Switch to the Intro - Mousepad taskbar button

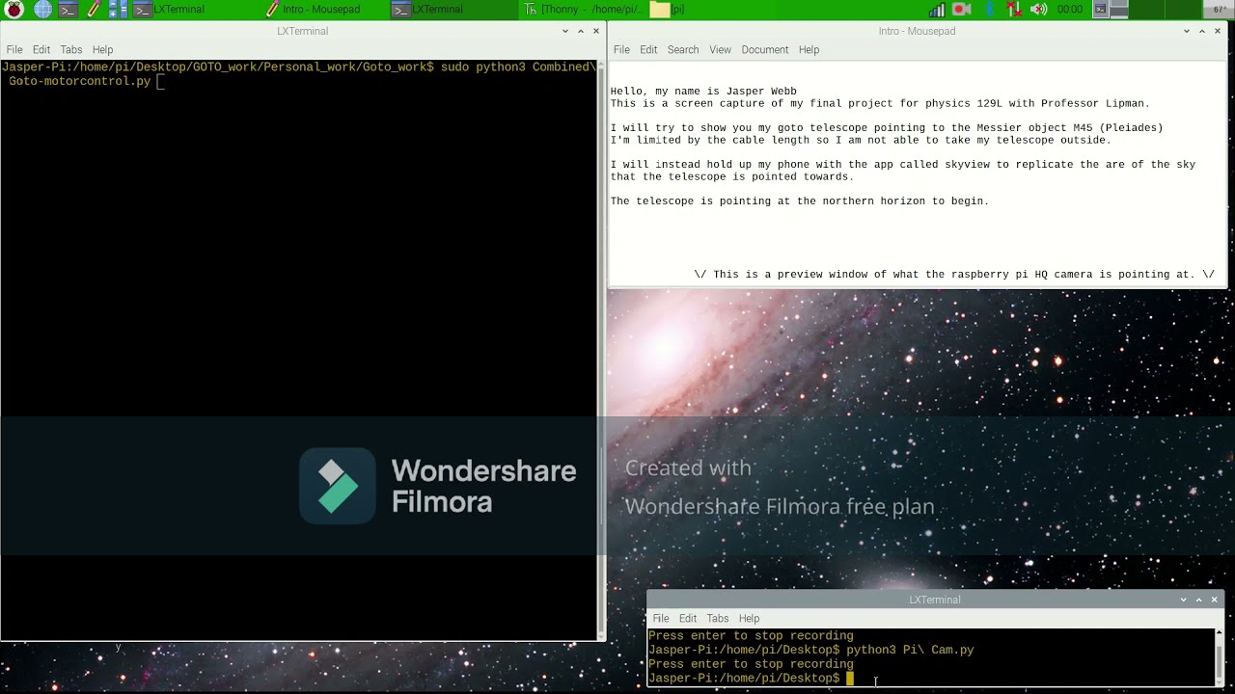click(x=322, y=10)
